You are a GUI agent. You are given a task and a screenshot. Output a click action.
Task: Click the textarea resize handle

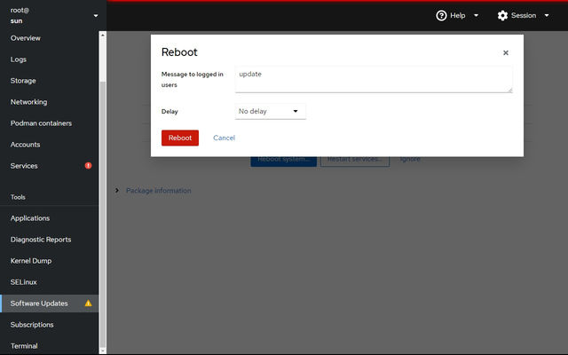click(x=509, y=90)
